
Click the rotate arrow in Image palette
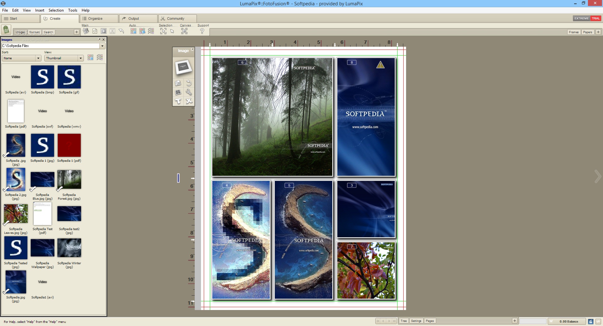click(x=189, y=83)
